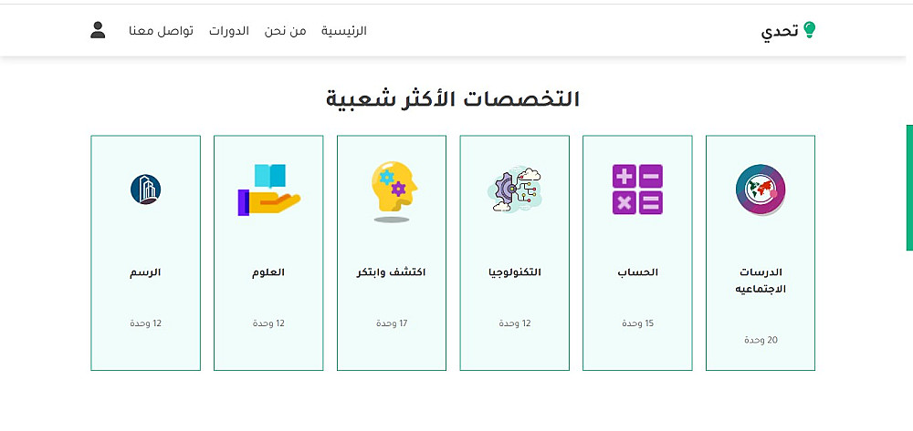Open the العلوم category title

(268, 272)
